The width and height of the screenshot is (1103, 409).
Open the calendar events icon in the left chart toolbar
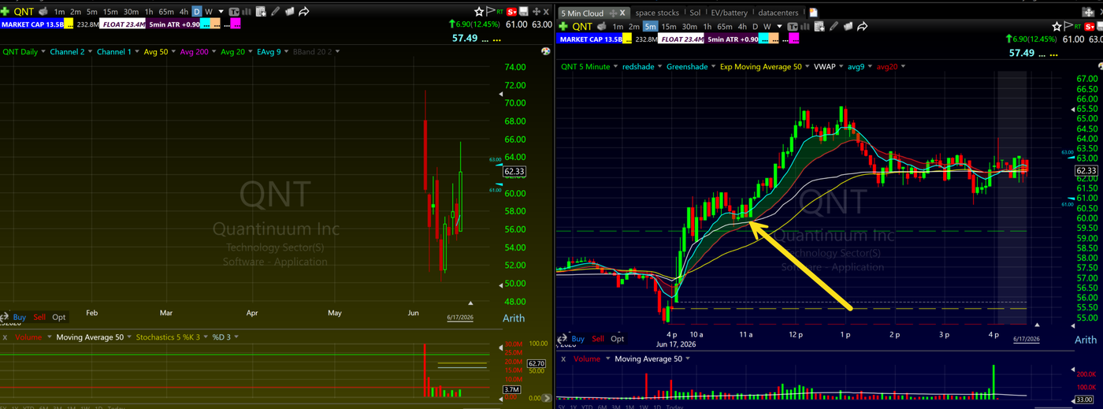pyautogui.click(x=261, y=12)
